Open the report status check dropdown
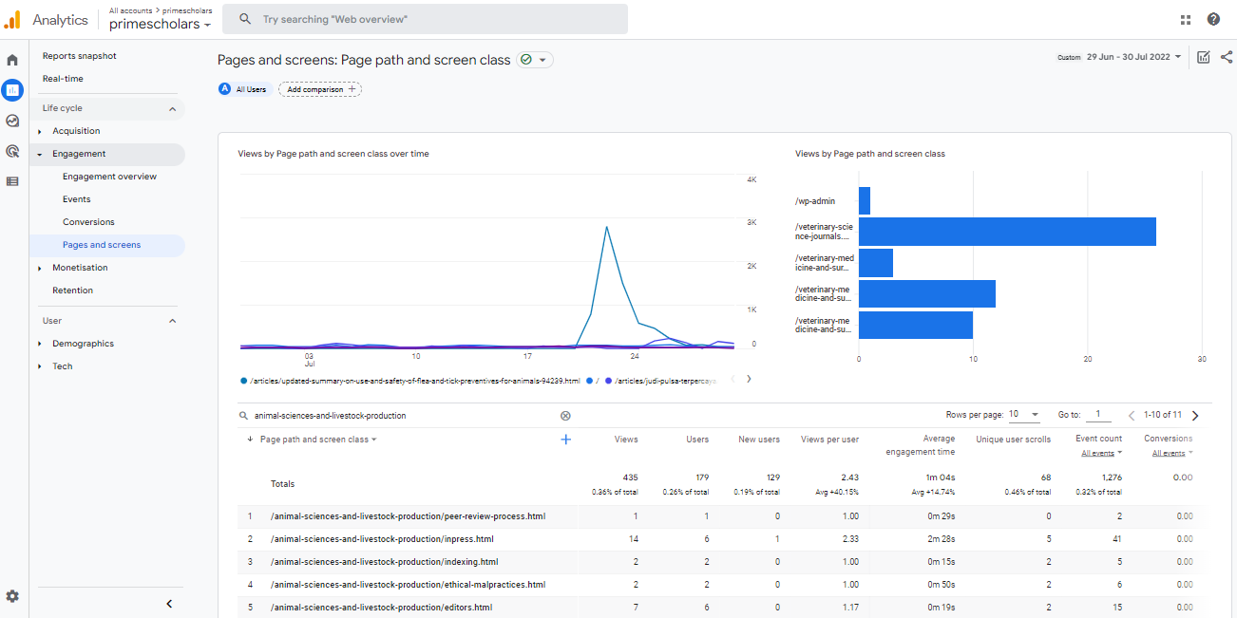The width and height of the screenshot is (1237, 618). 535,60
